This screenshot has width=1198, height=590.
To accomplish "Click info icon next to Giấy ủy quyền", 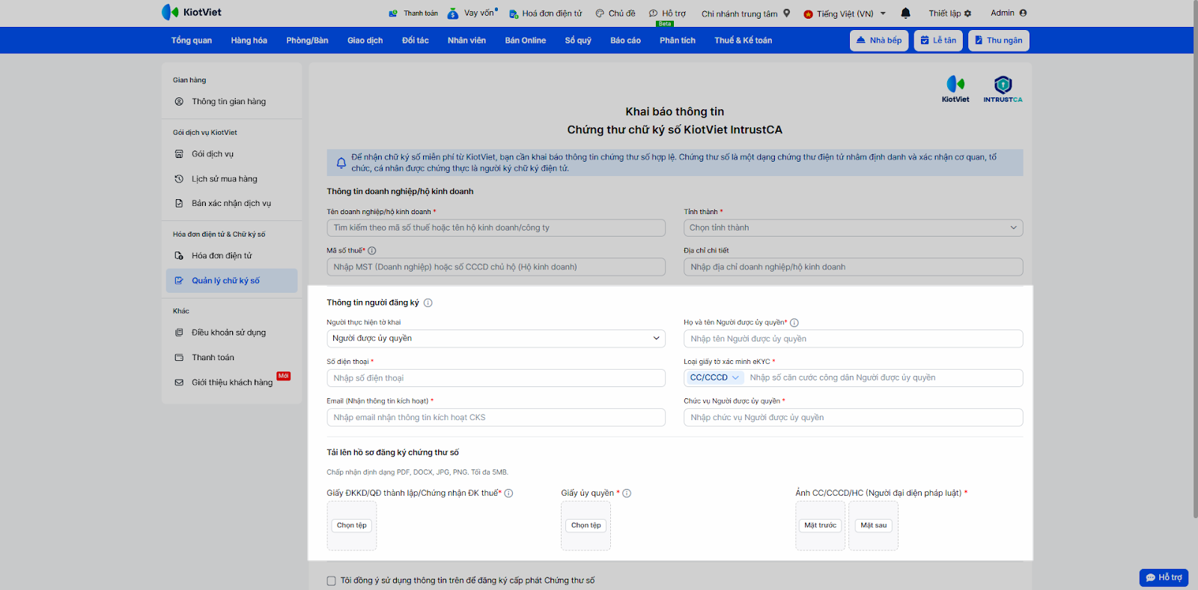I will point(627,493).
